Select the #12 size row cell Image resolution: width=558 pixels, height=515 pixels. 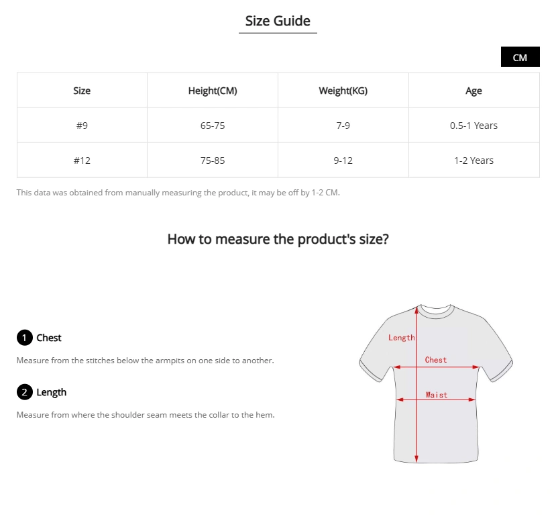pos(82,160)
